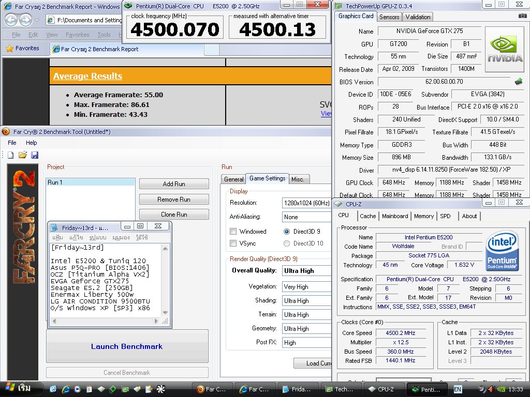Click the notepad quick launch icon
The height and width of the screenshot is (397, 530).
pyautogui.click(x=89, y=389)
